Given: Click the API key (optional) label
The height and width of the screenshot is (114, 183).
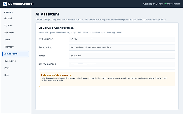Looking at the screenshot, I should pyautogui.click(x=47, y=64).
